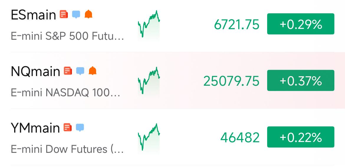This screenshot has width=345, height=167.
Task: Select the ESmain ticker name
Action: [33, 15]
